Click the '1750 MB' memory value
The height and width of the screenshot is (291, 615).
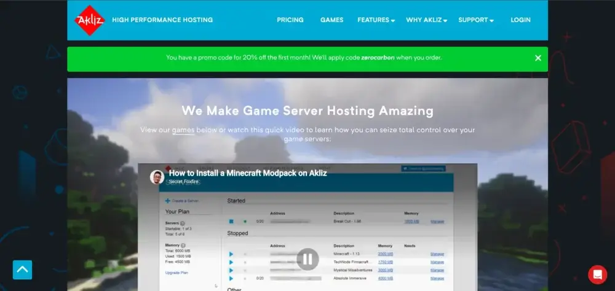386,262
